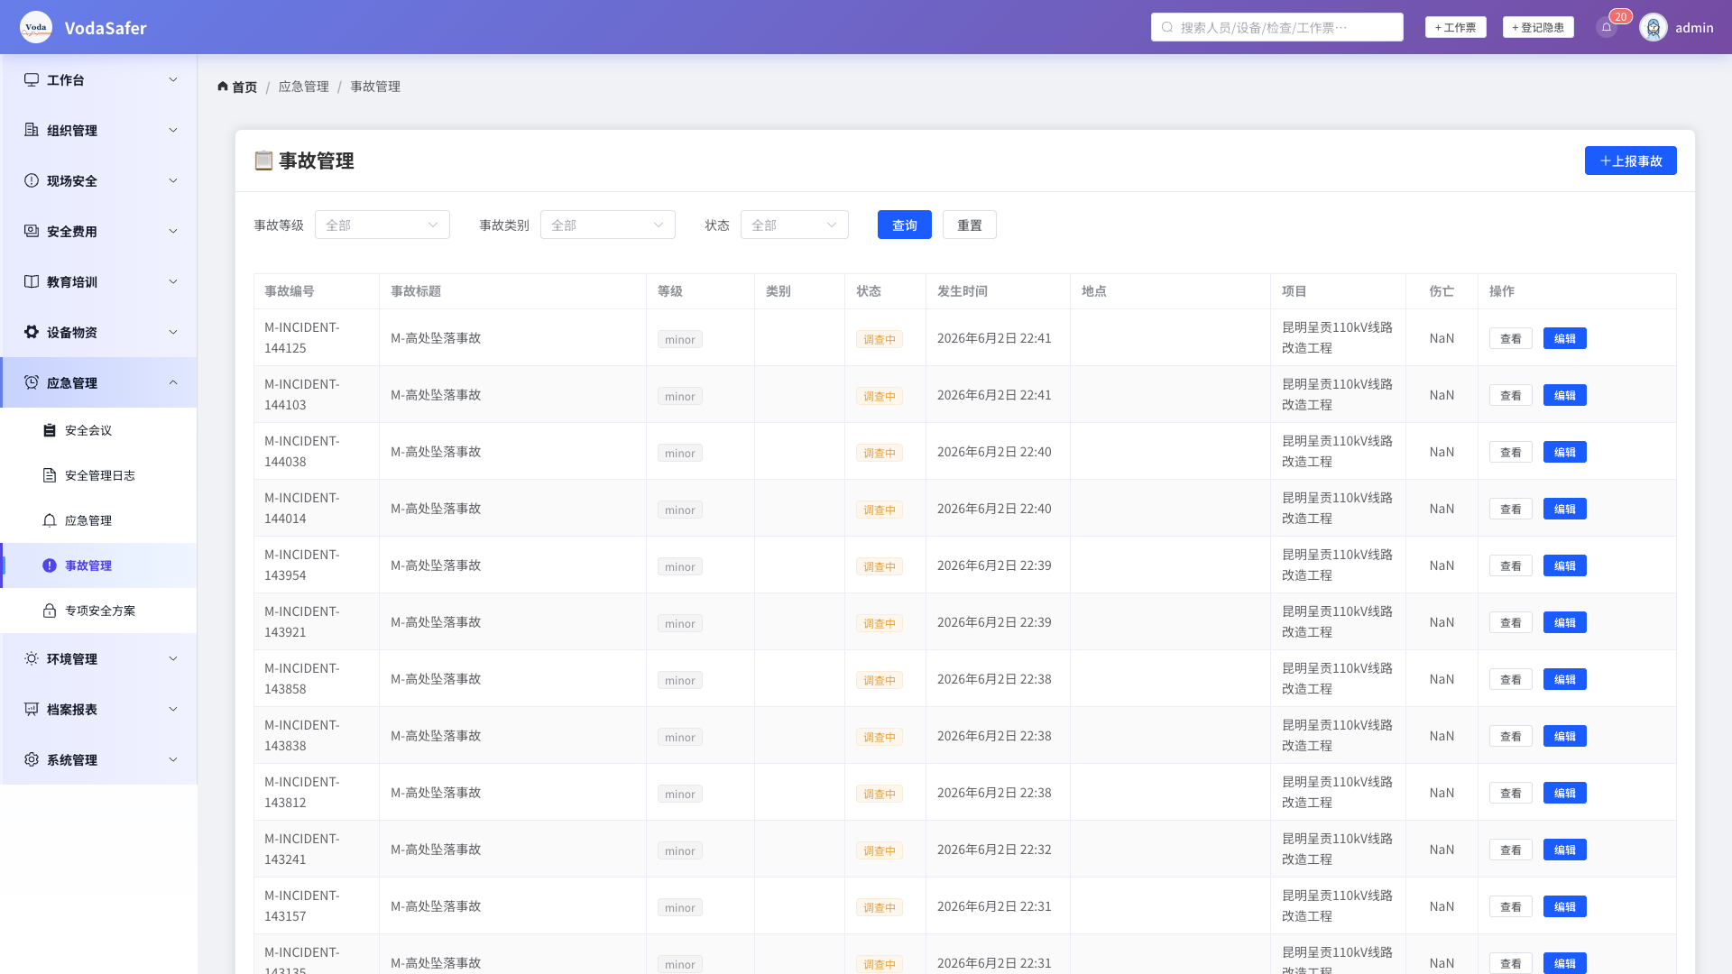Click the 应急管理 alarm clock icon

32,383
